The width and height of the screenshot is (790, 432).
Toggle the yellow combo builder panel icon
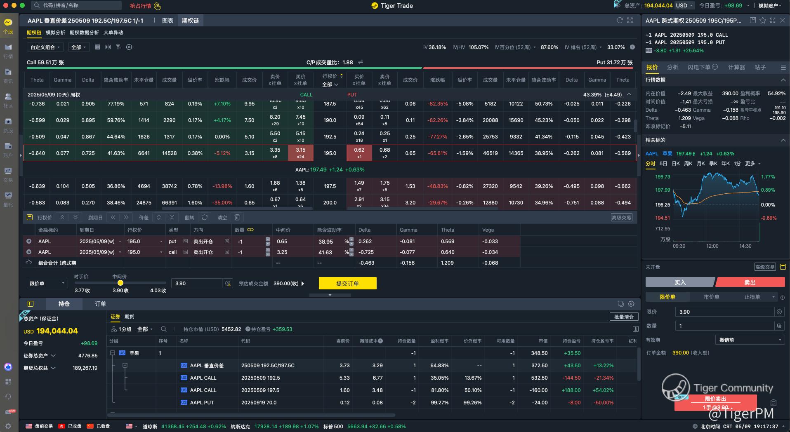point(30,217)
